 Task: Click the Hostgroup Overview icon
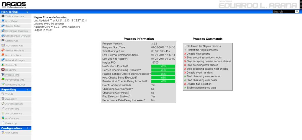[3, 31]
